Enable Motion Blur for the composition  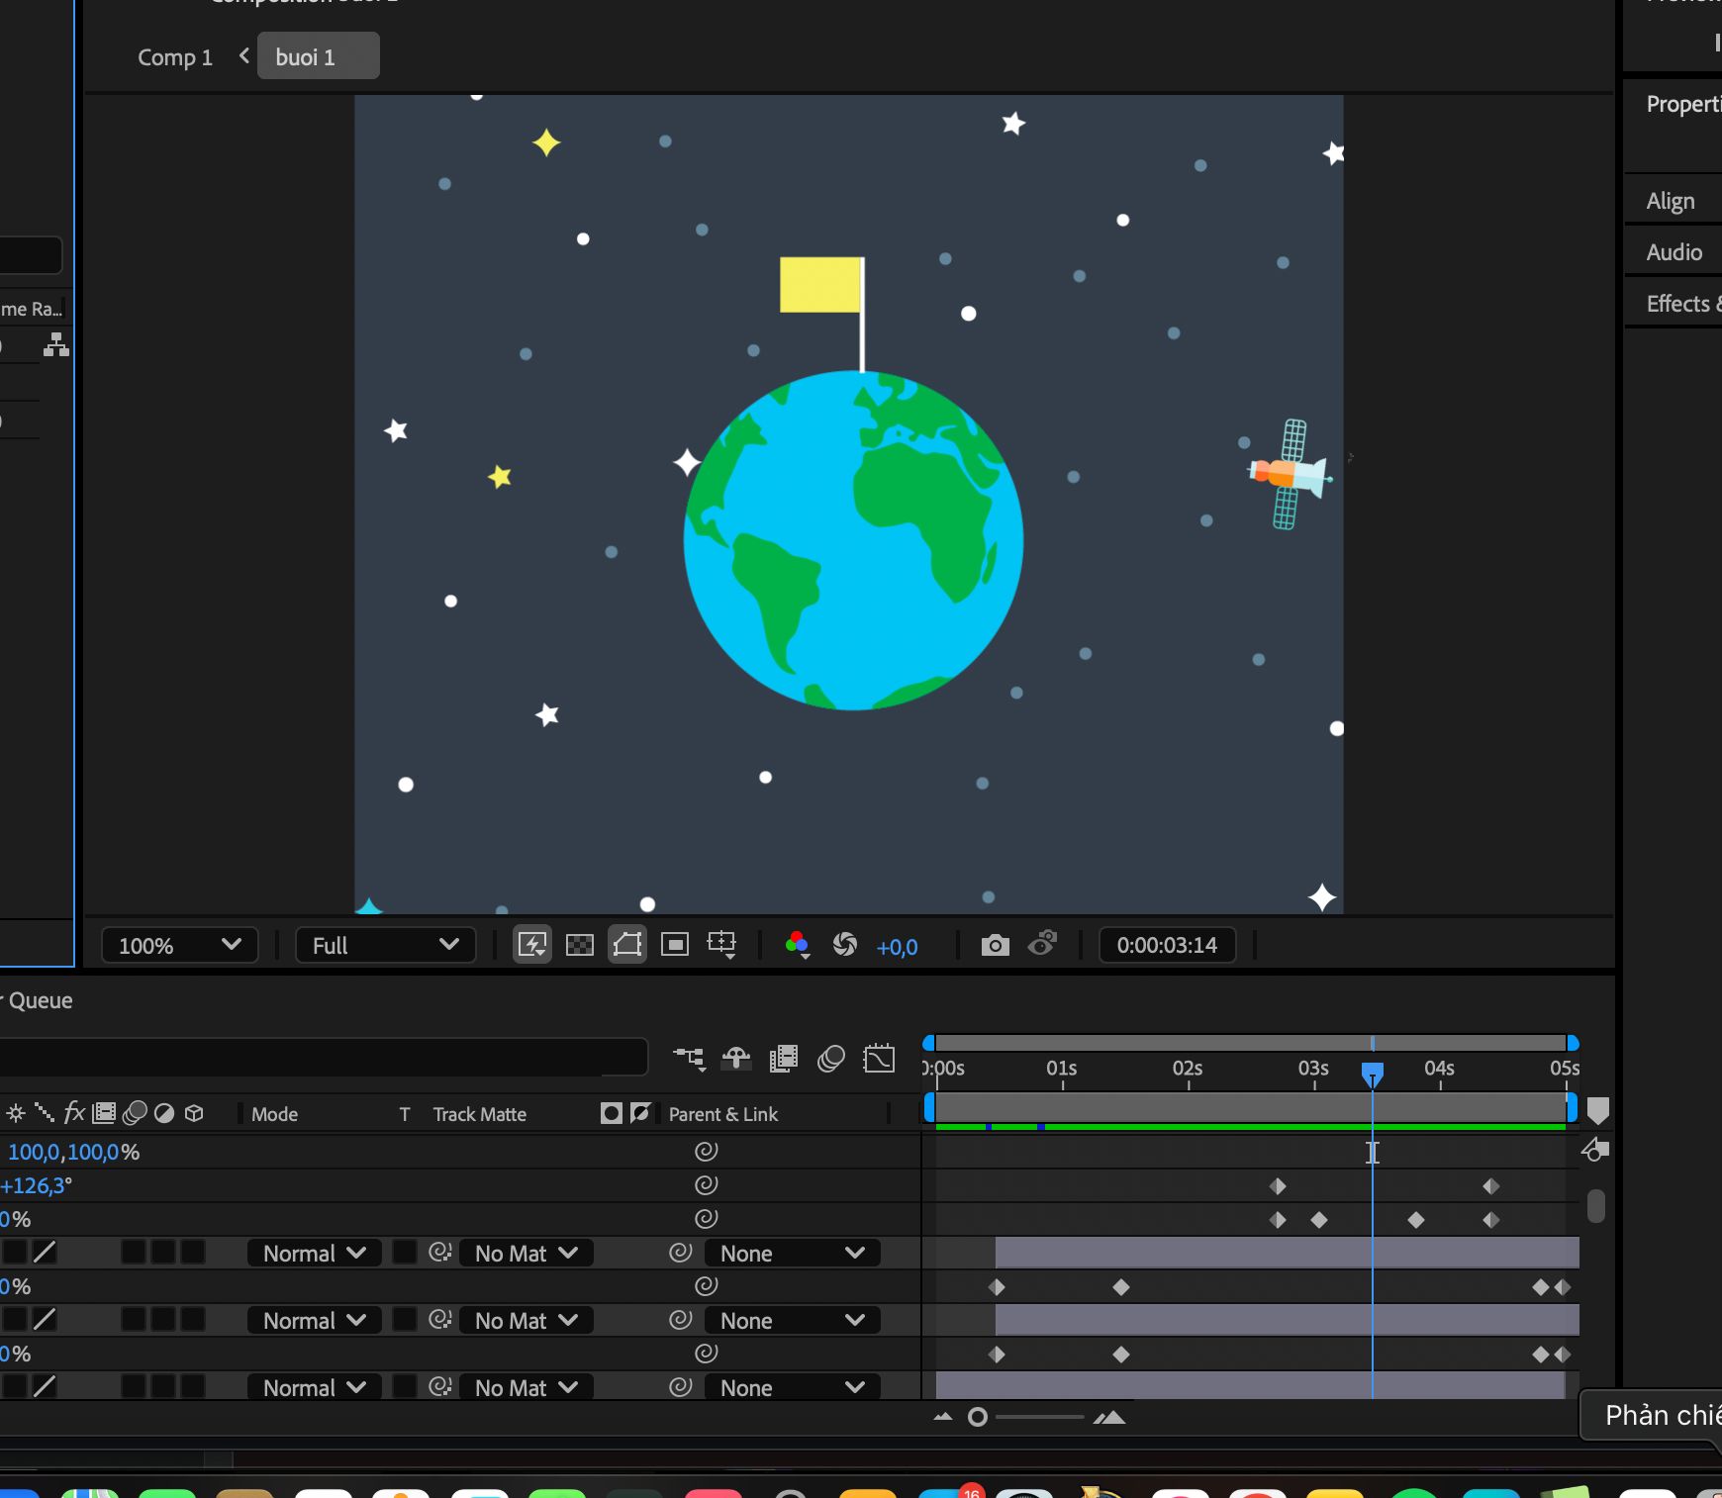tap(831, 1059)
